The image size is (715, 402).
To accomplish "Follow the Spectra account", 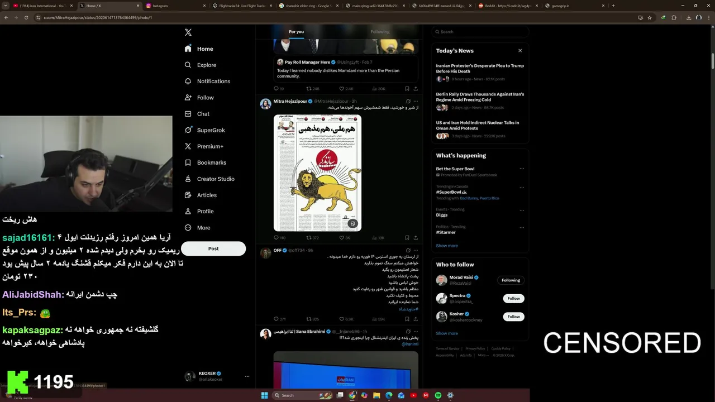I will [x=514, y=298].
